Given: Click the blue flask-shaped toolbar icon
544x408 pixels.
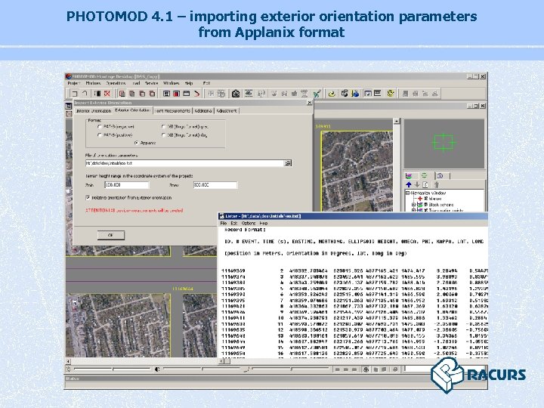Looking at the screenshot, I should (x=355, y=94).
